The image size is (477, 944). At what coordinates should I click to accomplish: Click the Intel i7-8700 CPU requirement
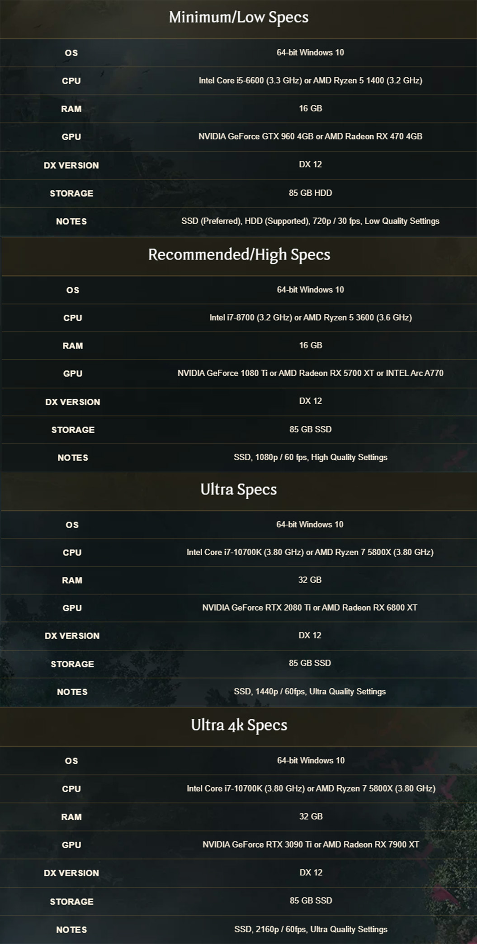(x=310, y=317)
